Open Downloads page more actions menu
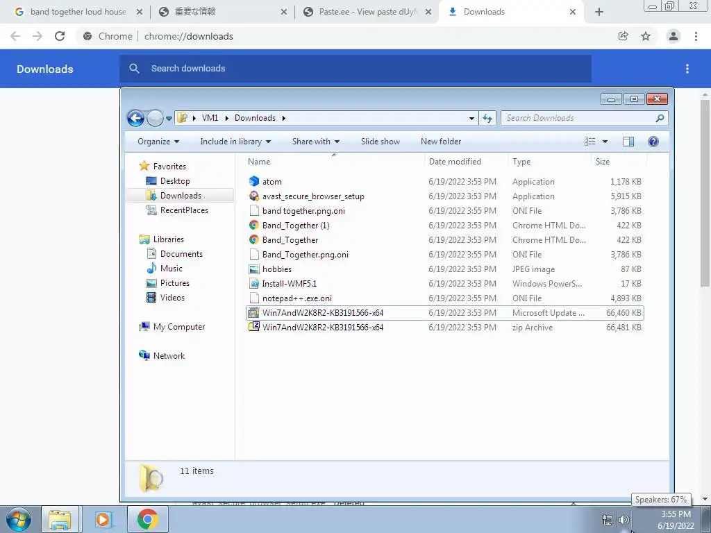Viewport: 711px width, 533px height. coord(687,69)
